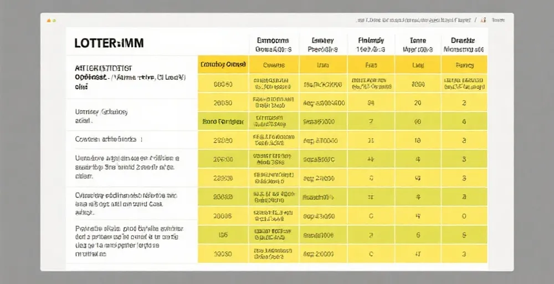This screenshot has width=554, height=284.
Task: Click the green window dot at top-left
Action: point(54,21)
